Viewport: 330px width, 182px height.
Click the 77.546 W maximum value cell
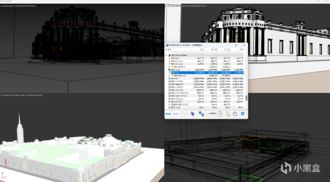(x=226, y=75)
